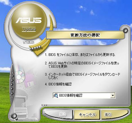132x123 pixels.
Task: Click the greyed-out 戻る button
Action: click(58, 115)
